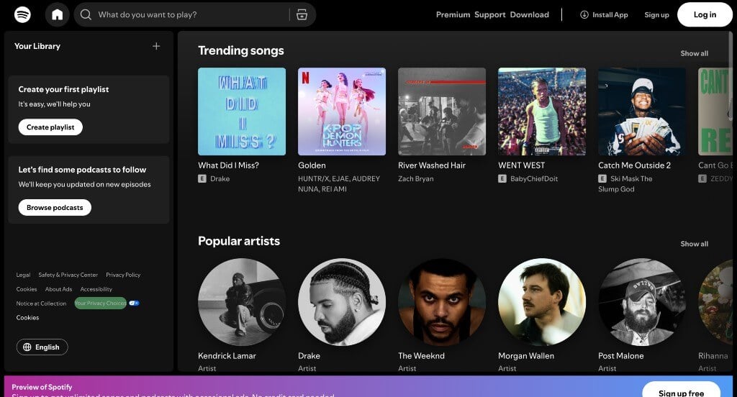Open Kendrick Lamar artist photo
737x397 pixels.
(x=242, y=302)
